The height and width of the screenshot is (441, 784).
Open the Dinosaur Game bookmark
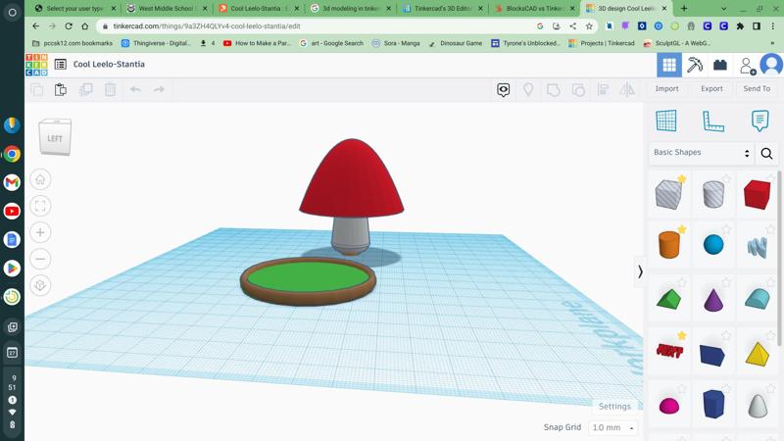tap(456, 43)
